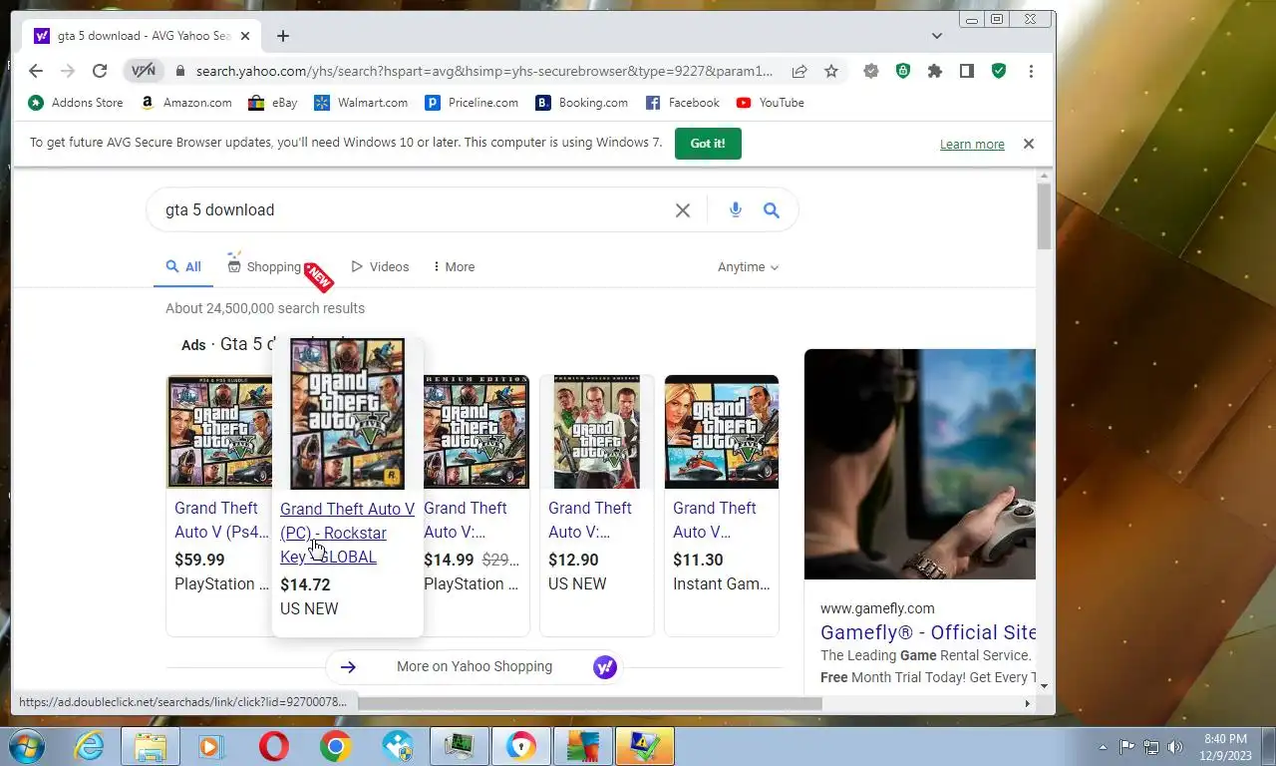Reload the current page

click(x=100, y=71)
